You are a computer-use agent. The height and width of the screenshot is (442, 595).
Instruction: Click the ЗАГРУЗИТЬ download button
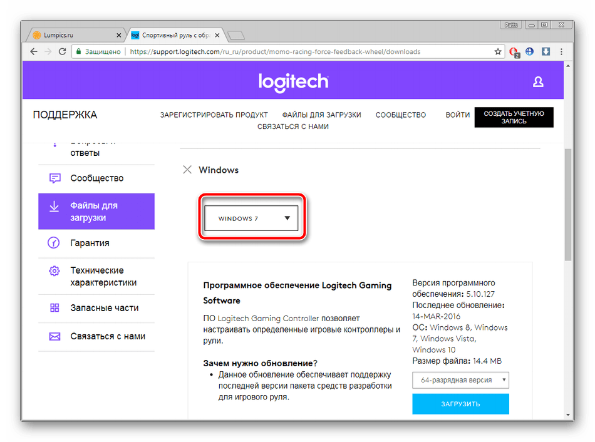tap(460, 404)
